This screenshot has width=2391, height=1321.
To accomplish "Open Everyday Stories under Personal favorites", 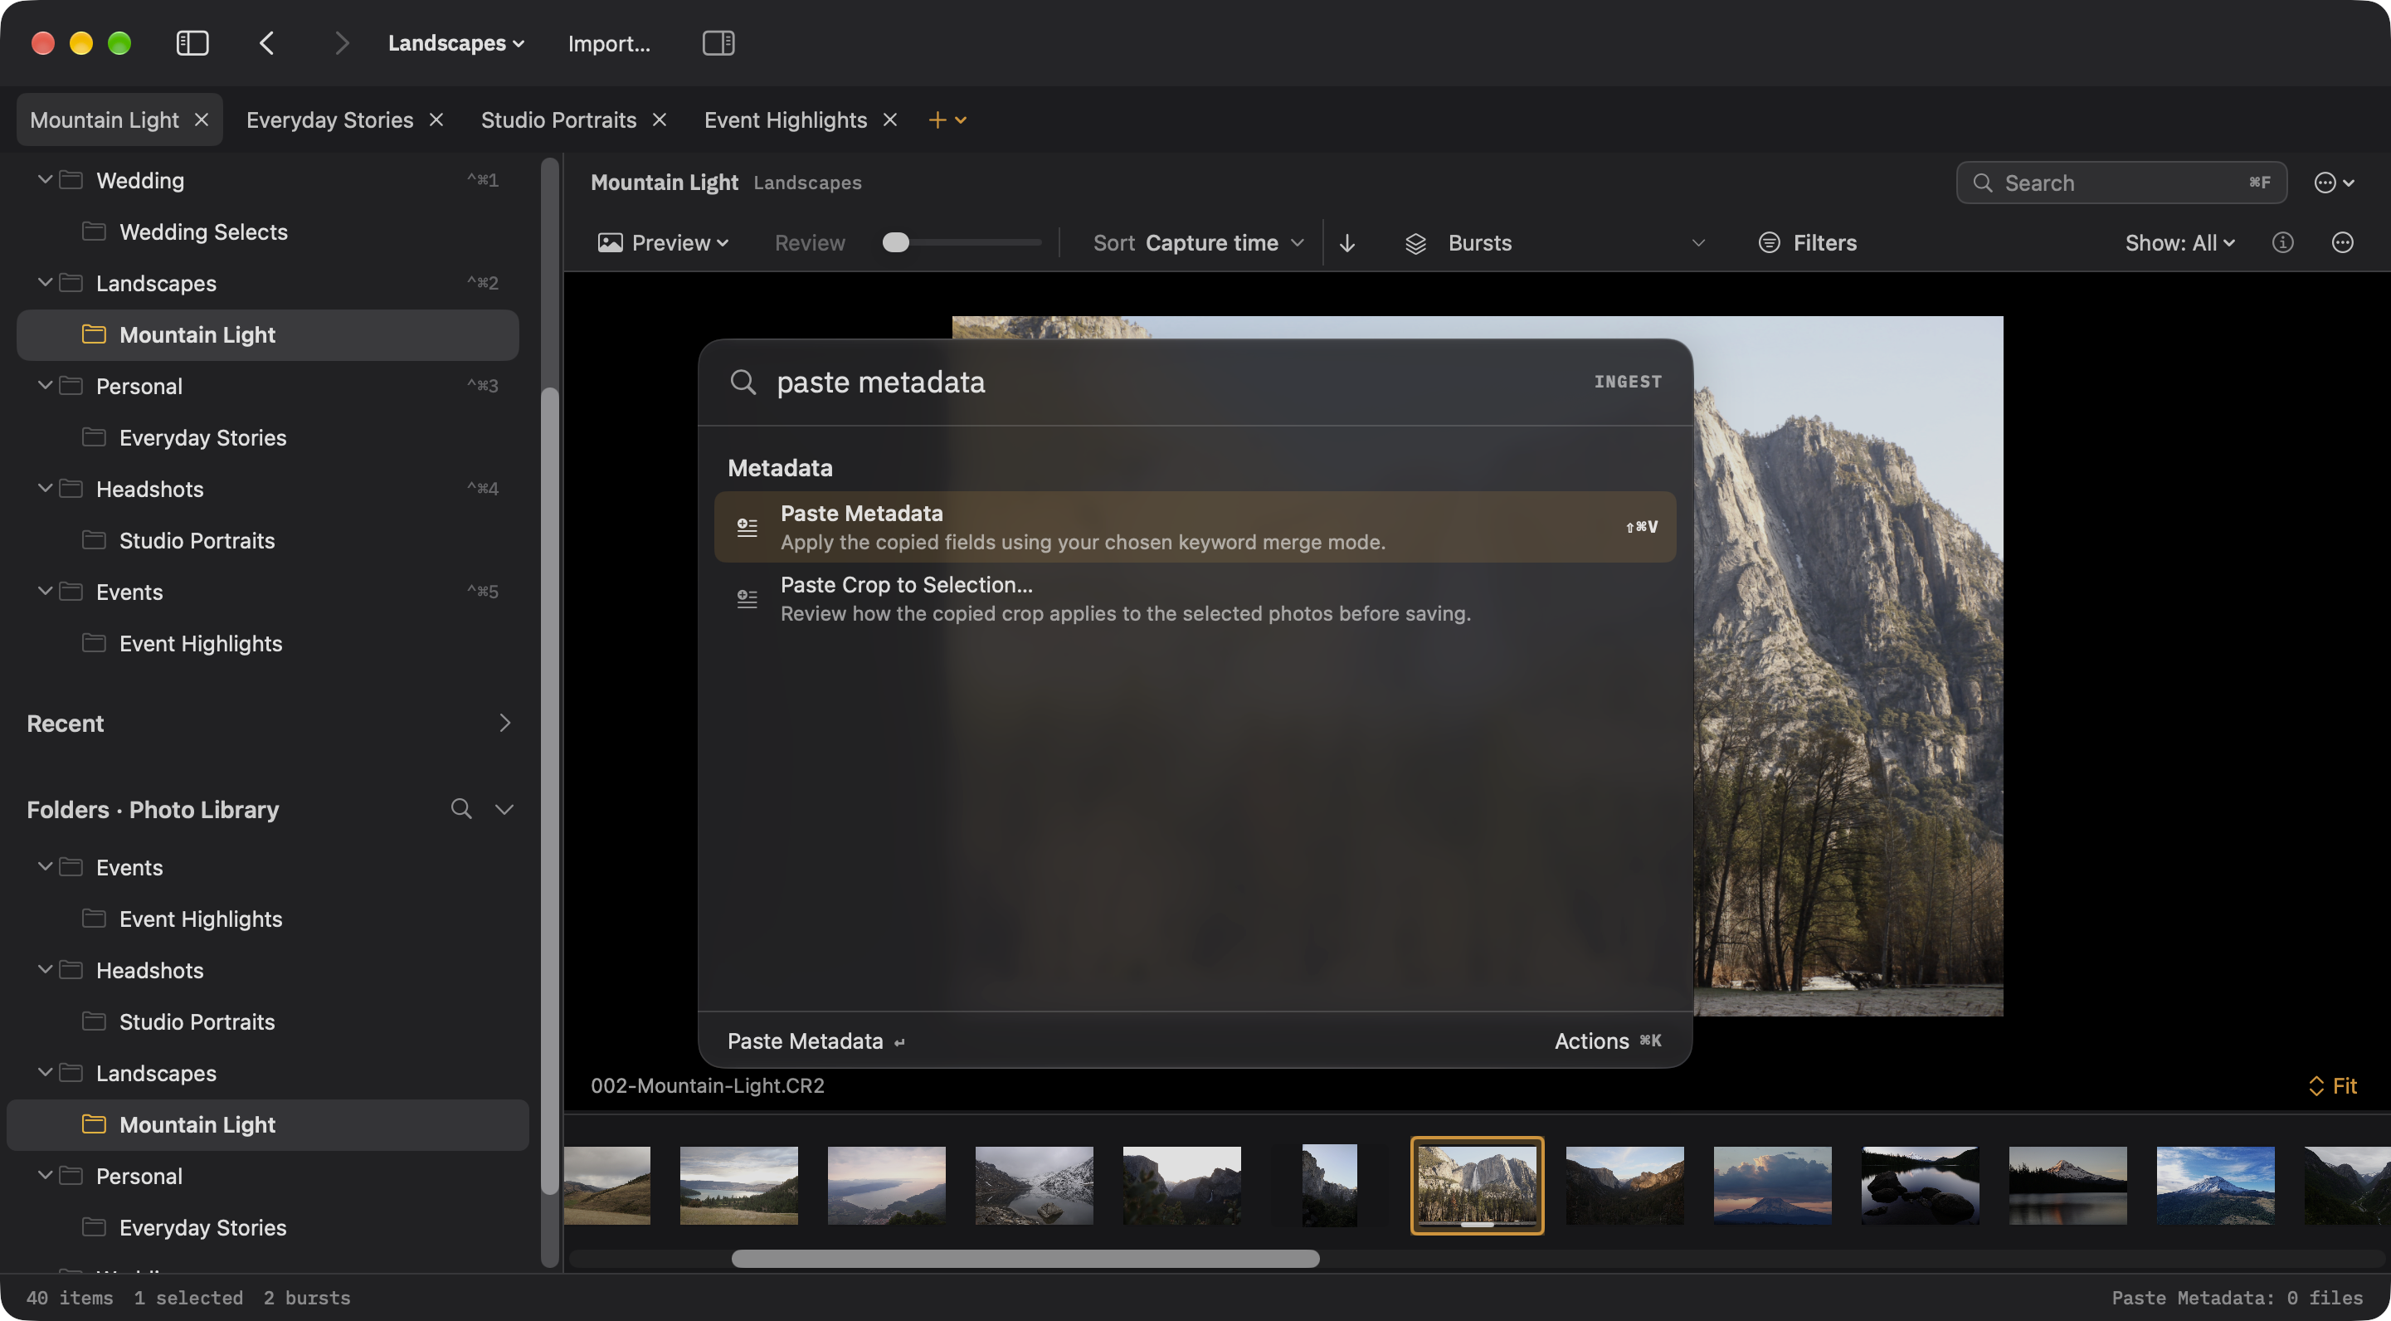I will [267, 437].
